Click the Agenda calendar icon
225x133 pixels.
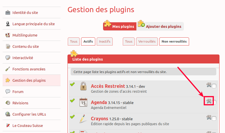coord(83,102)
